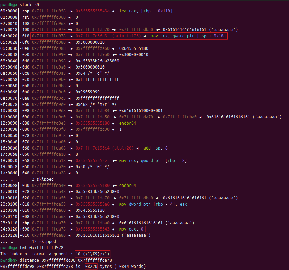Click the red-boxed format index 10 ("%9$p")

(x=92, y=254)
